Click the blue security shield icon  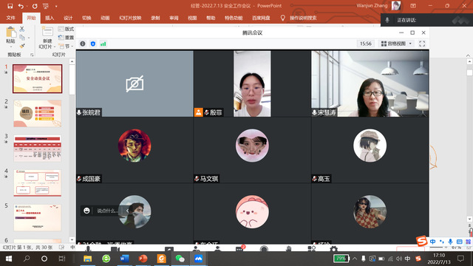coord(93,44)
